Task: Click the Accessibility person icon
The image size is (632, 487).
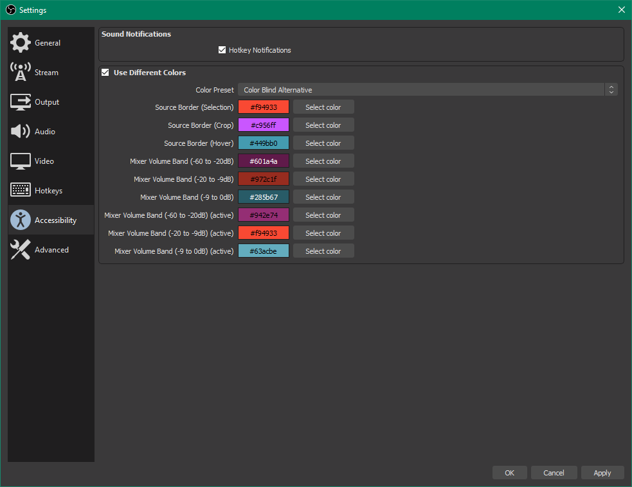Action: click(x=20, y=220)
